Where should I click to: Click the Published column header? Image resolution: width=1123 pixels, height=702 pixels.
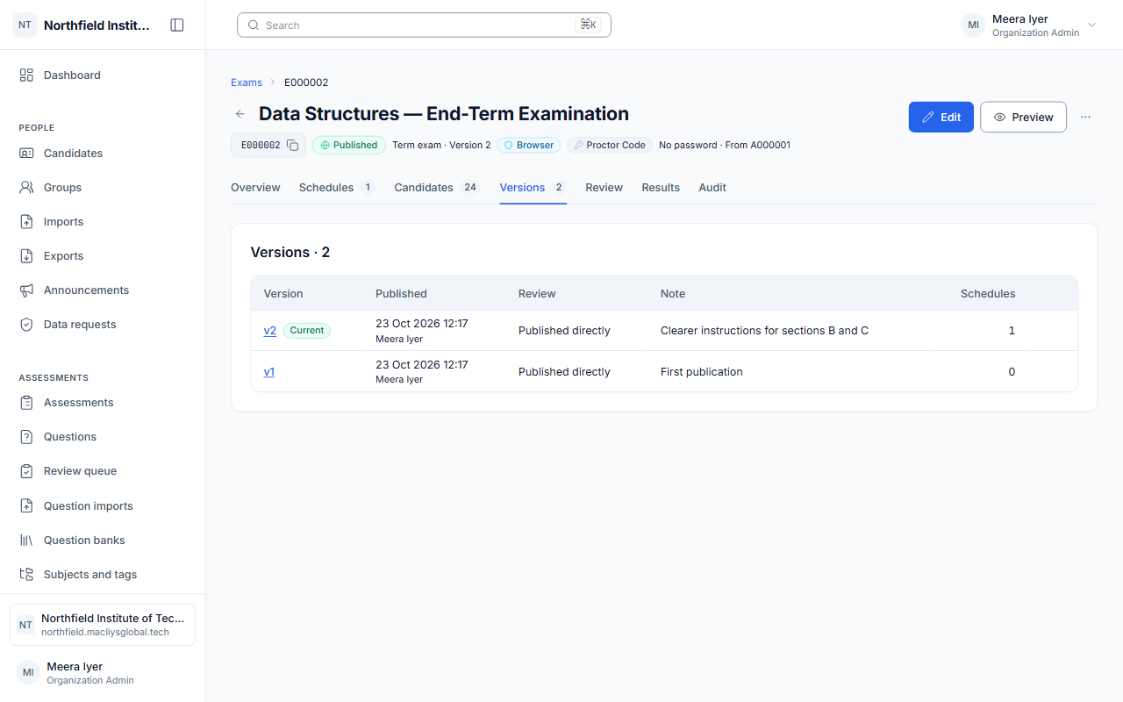coord(401,294)
